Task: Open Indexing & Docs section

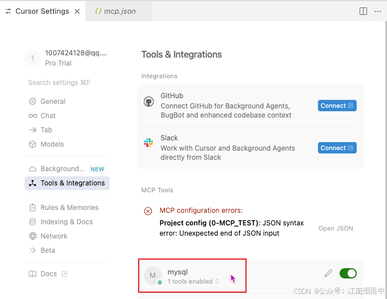Action: [x=67, y=222]
